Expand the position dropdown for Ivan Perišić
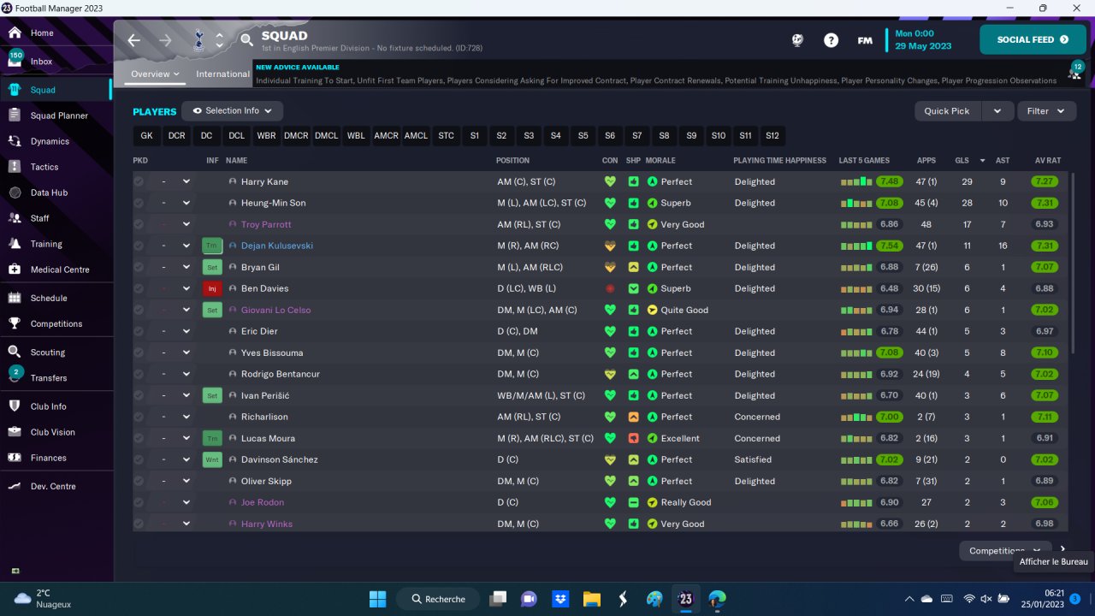This screenshot has height=616, width=1095. (186, 395)
